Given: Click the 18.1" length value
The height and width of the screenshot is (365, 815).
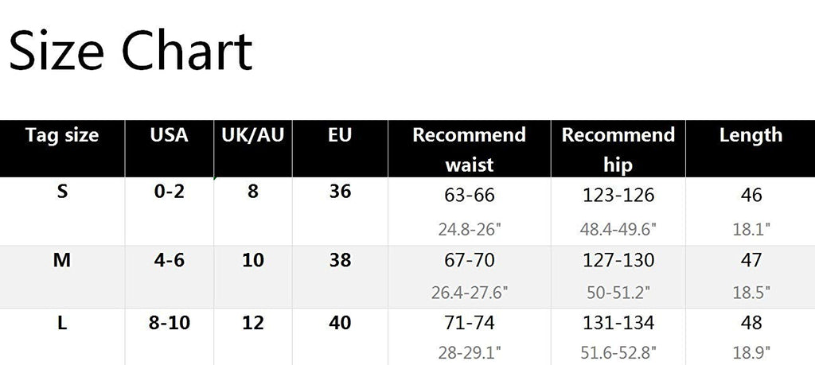Looking at the screenshot, I should click(x=751, y=230).
